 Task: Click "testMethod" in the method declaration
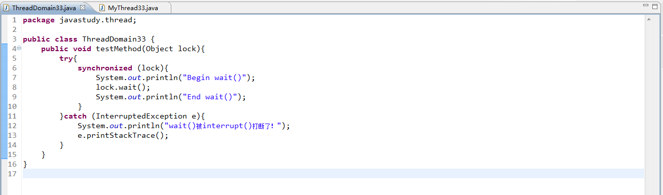pos(119,49)
